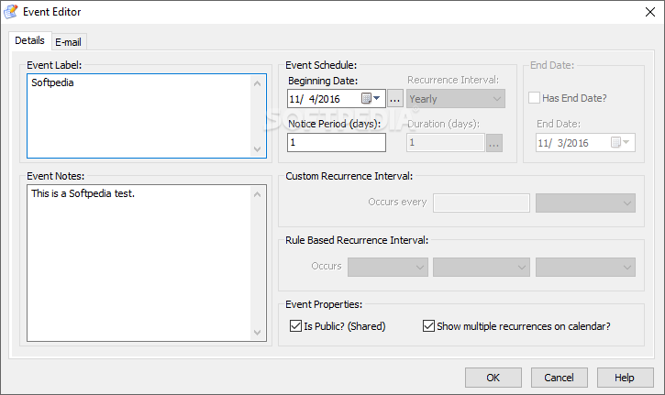Click the Beginning Date value 11/4/2016
The height and width of the screenshot is (395, 665).
(315, 99)
